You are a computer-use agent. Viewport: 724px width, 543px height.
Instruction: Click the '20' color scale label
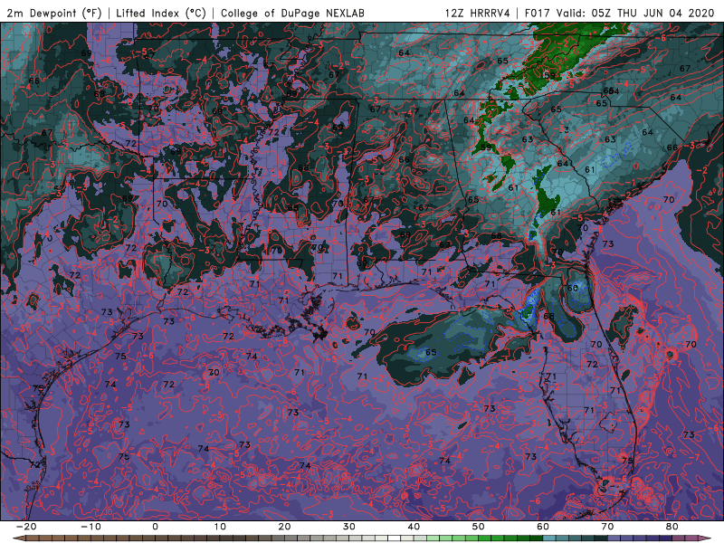284,527
